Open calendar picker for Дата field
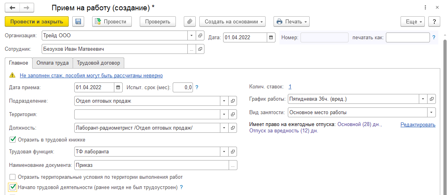447x195 pixels. tap(271, 38)
